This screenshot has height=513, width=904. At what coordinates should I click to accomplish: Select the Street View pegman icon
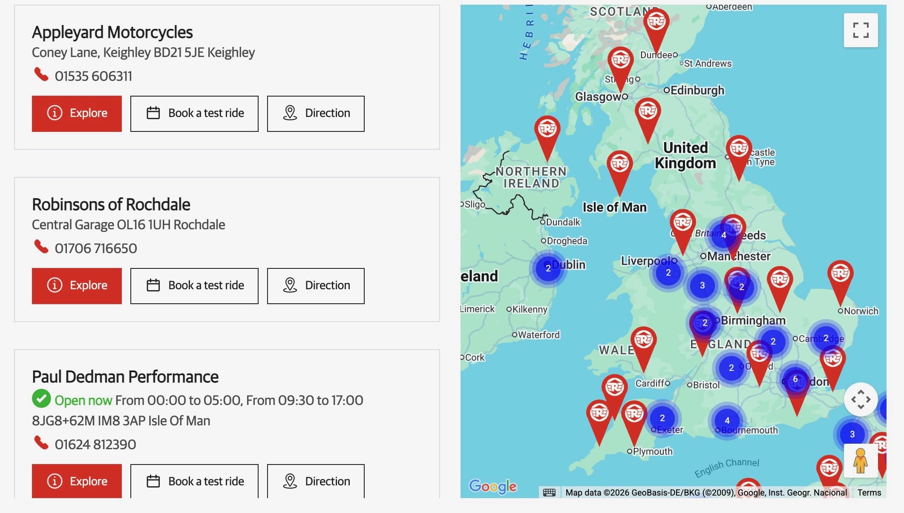(x=861, y=461)
